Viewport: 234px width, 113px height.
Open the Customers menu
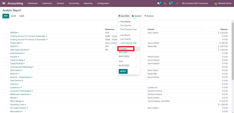(47, 3)
